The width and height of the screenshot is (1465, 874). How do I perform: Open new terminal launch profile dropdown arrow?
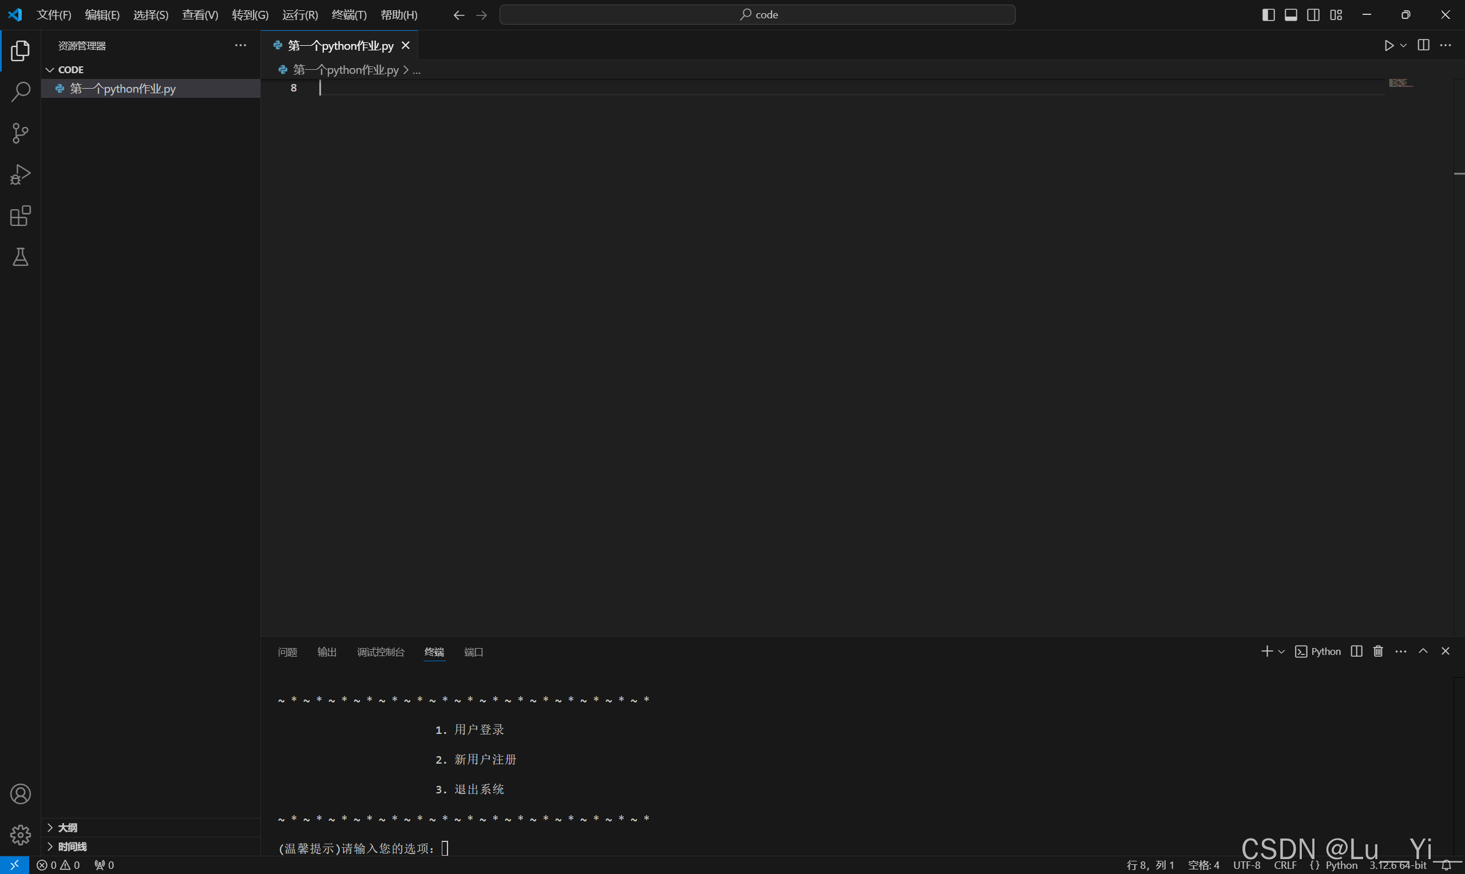coord(1281,652)
